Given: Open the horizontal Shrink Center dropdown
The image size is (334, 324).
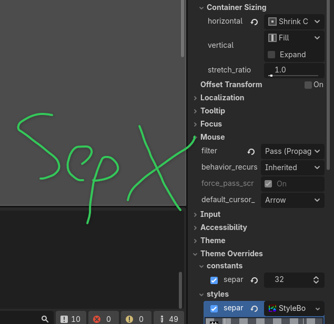Looking at the screenshot, I should pos(294,22).
